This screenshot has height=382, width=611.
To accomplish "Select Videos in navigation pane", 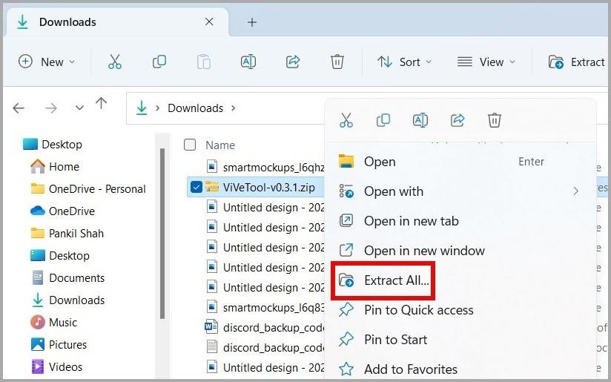I will (x=57, y=367).
